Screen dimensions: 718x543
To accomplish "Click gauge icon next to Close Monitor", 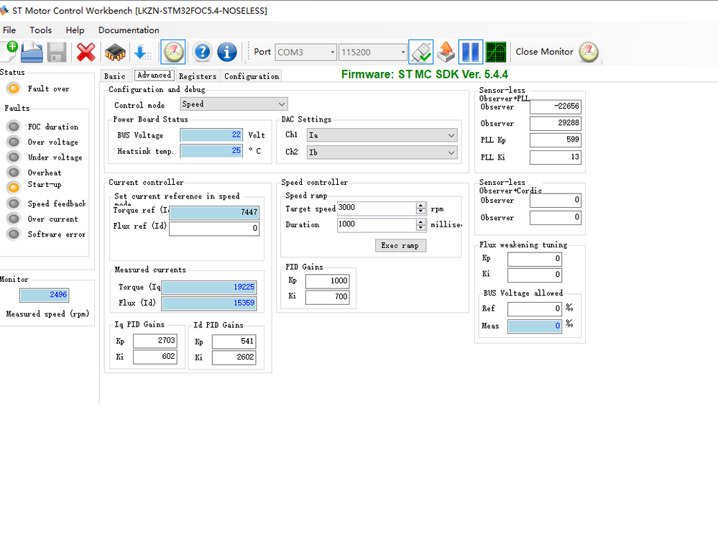I will click(589, 52).
